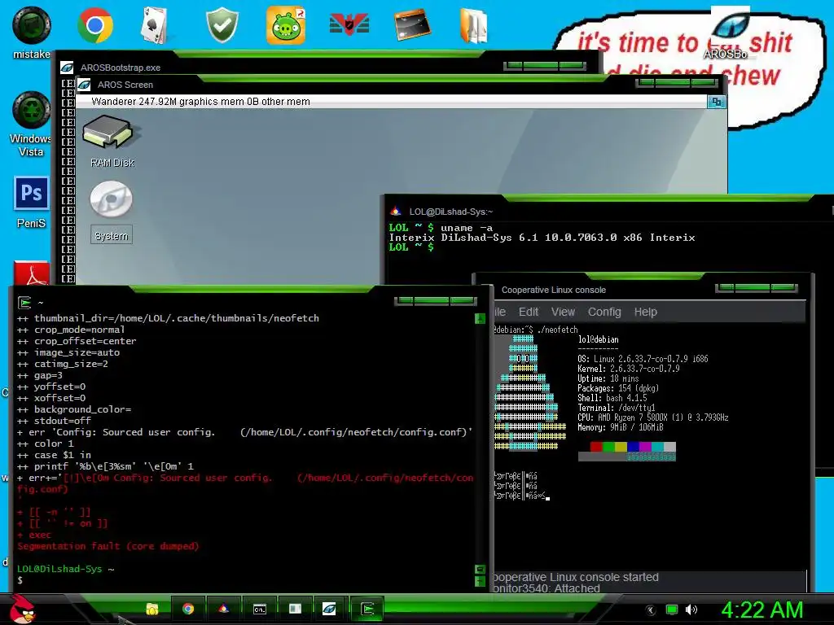Click the mintty terminal '~' title icon
The height and width of the screenshot is (625, 834).
coord(24,303)
